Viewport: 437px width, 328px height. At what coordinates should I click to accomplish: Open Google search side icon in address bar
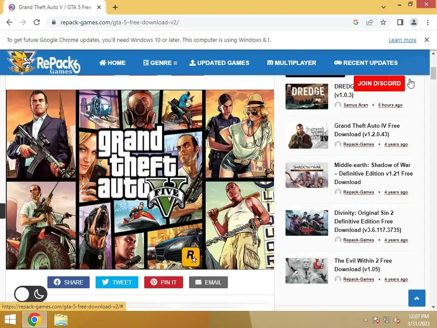point(355,22)
